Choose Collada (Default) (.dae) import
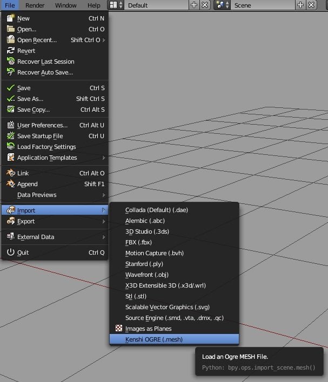328x382 pixels. (x=174, y=210)
